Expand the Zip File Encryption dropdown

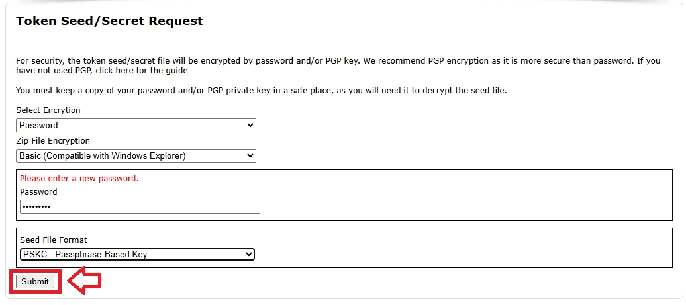coord(136,156)
